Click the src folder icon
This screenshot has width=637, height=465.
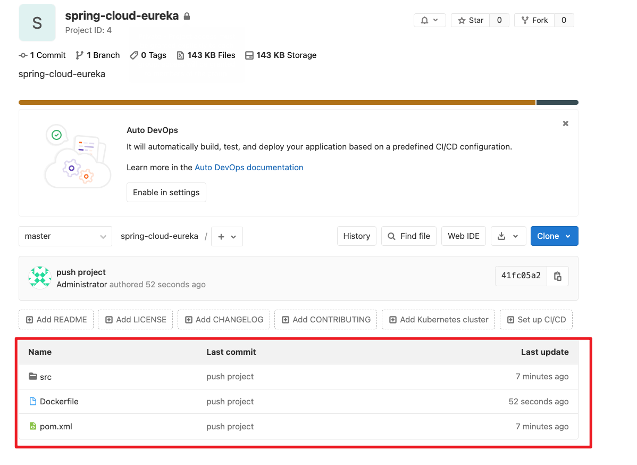click(x=33, y=376)
